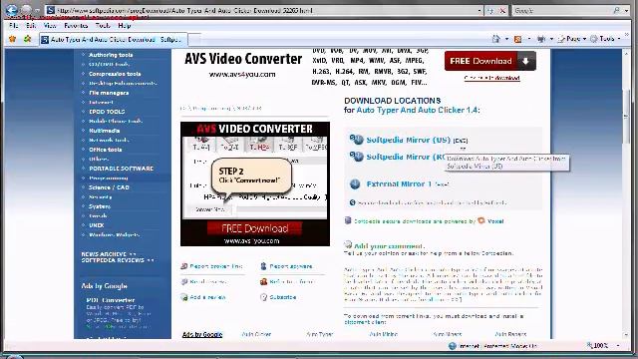Click the Print icon in the command bar
The image size is (638, 359).
pos(541,39)
